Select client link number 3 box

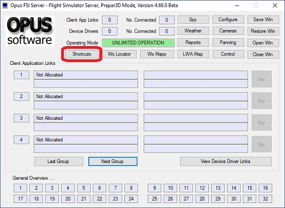(21, 118)
